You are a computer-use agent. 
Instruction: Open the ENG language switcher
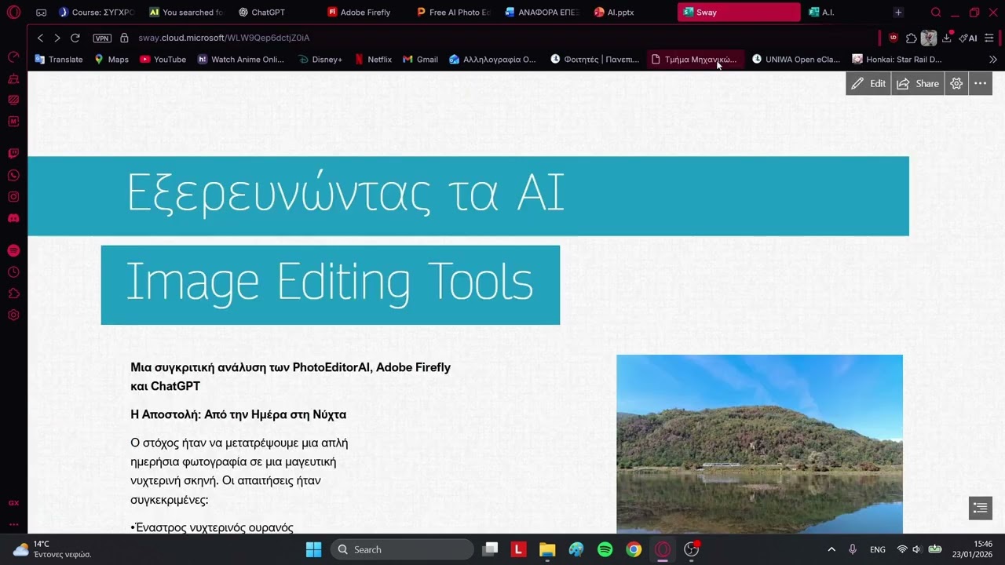tap(878, 549)
